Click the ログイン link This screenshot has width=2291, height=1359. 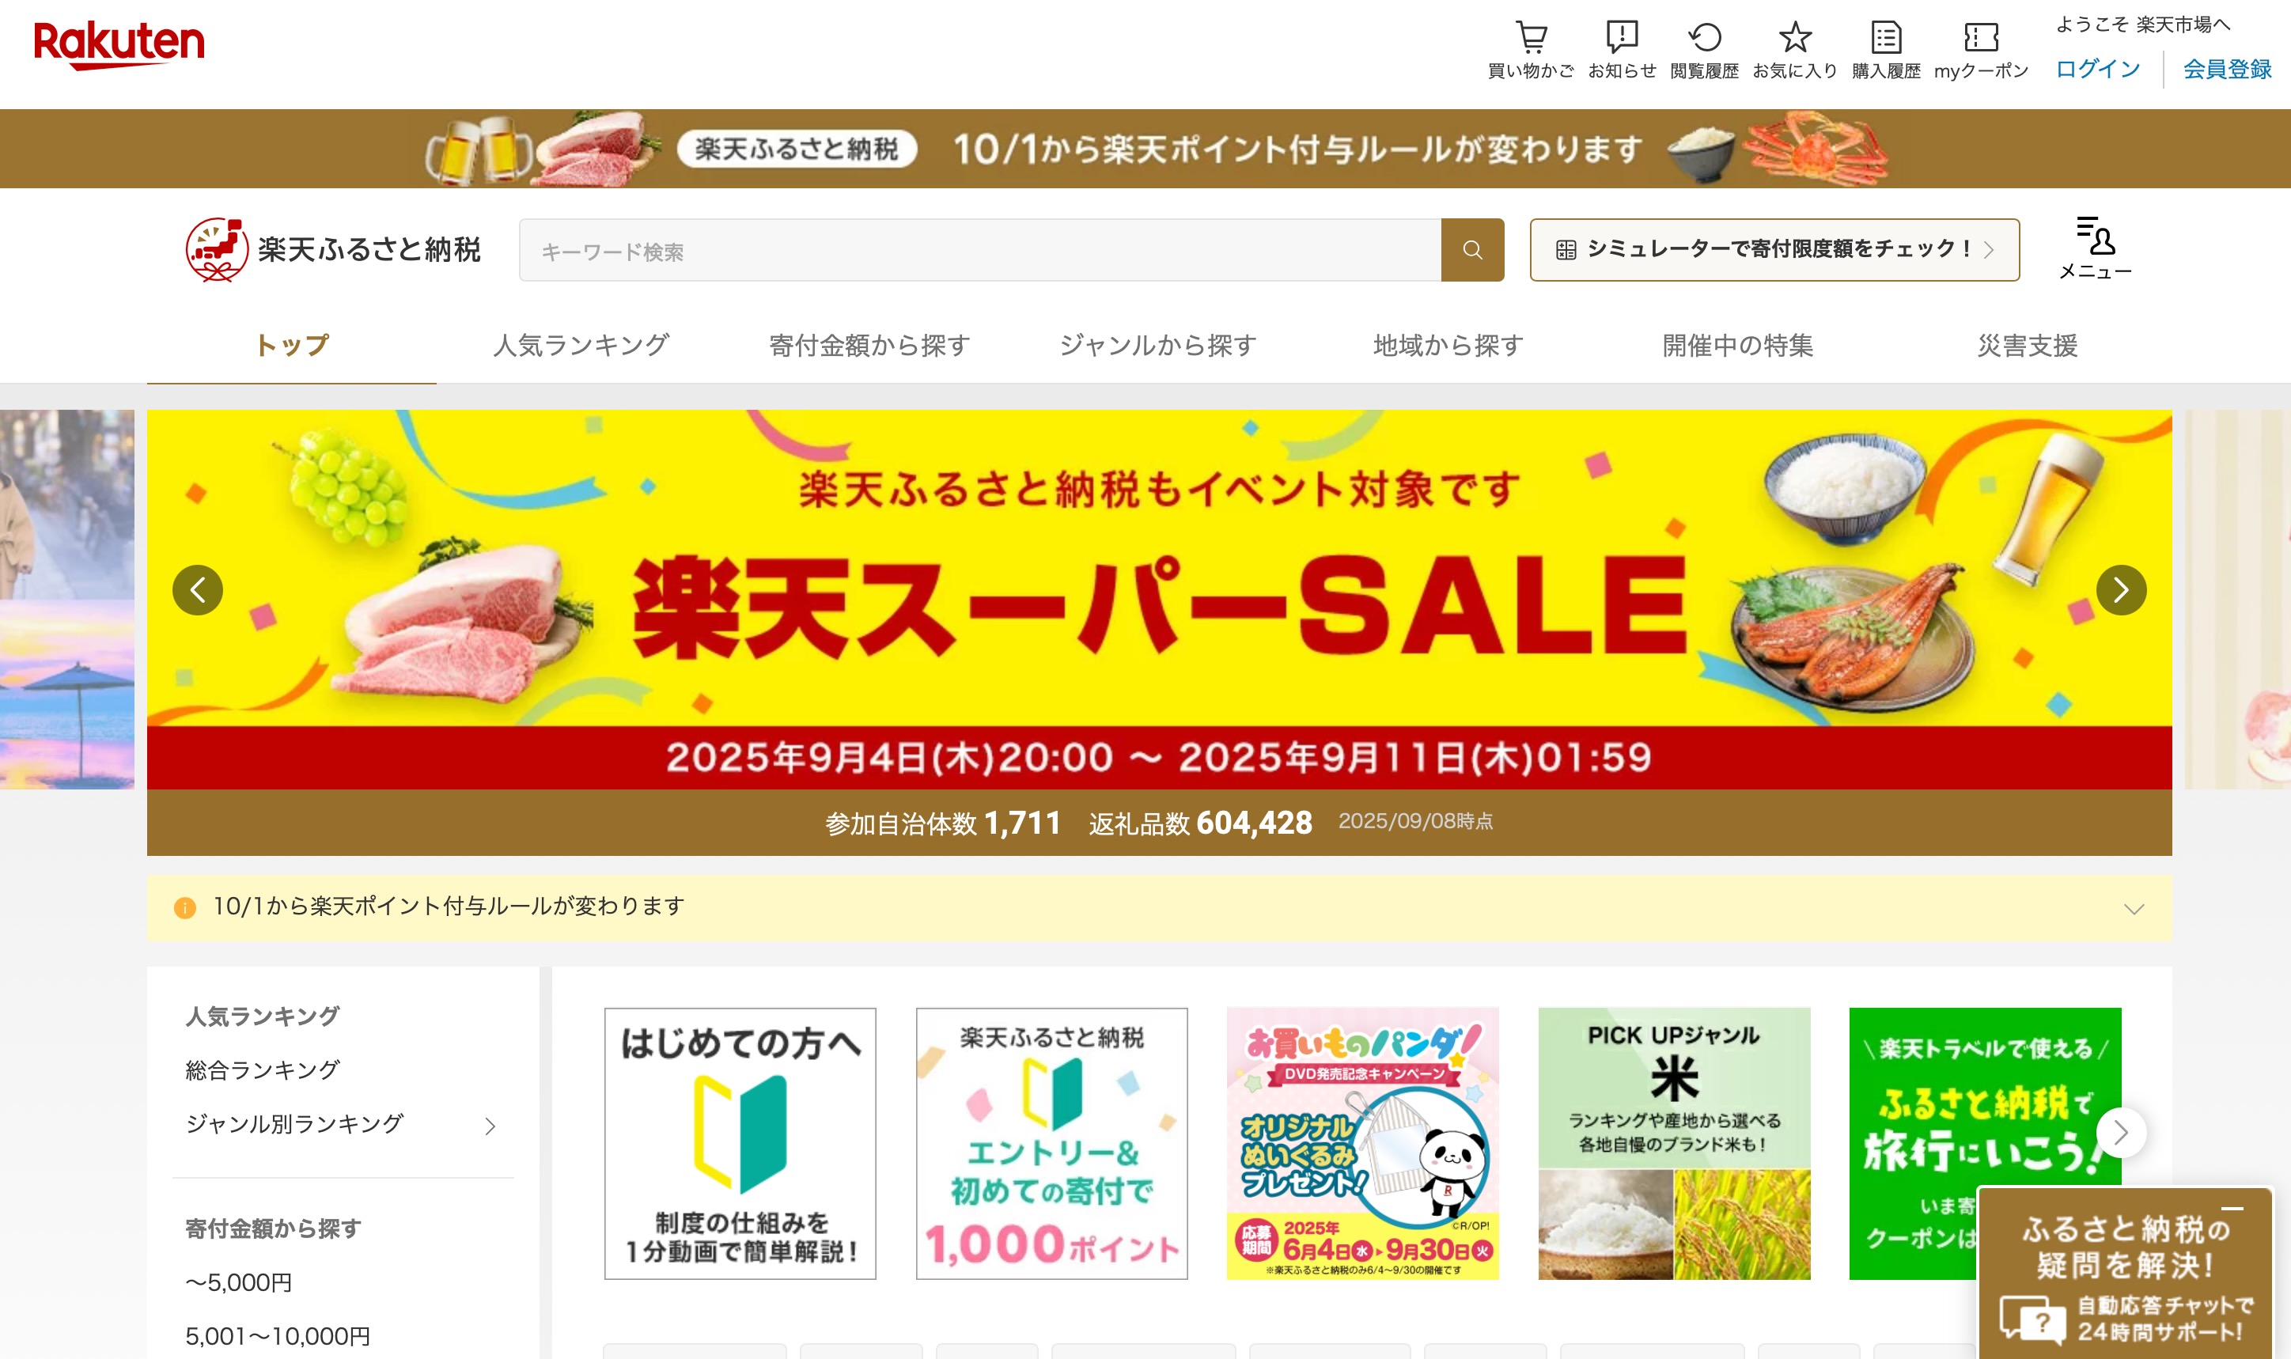point(2097,69)
